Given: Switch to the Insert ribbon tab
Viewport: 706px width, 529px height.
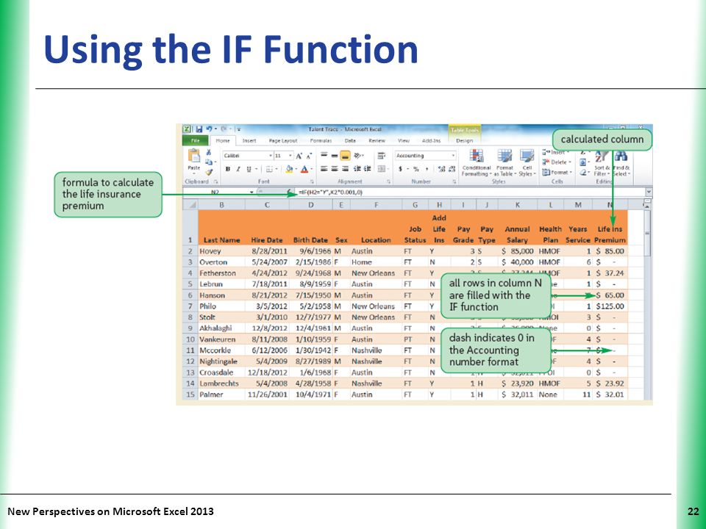Looking at the screenshot, I should point(249,141).
